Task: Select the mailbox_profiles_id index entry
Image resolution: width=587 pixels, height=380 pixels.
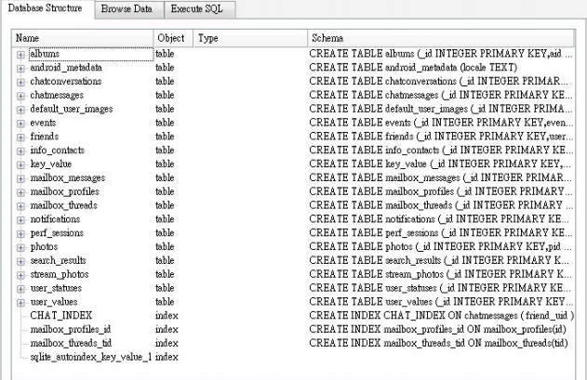Action: click(x=71, y=329)
